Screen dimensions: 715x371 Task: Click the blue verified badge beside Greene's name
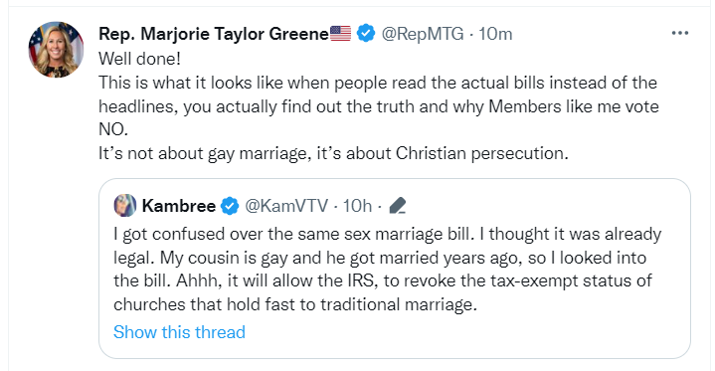(x=366, y=33)
